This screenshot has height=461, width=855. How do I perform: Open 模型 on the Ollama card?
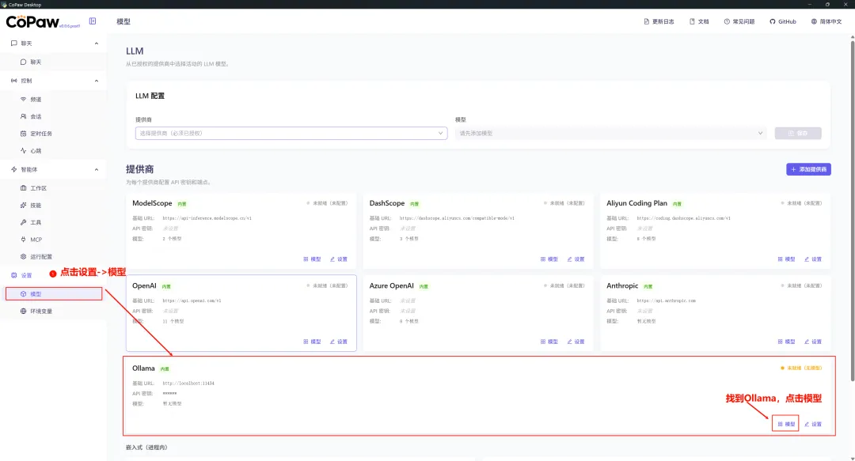tap(786, 424)
